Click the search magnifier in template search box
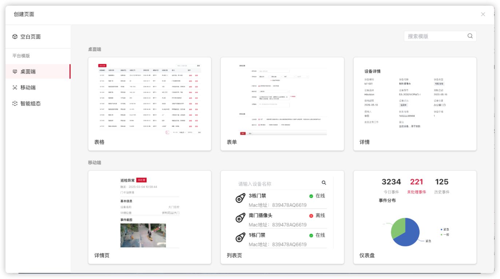 [470, 36]
